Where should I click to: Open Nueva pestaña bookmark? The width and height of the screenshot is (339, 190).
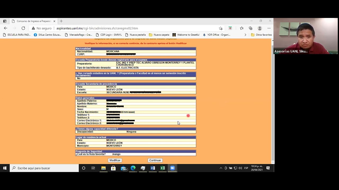(x=135, y=35)
